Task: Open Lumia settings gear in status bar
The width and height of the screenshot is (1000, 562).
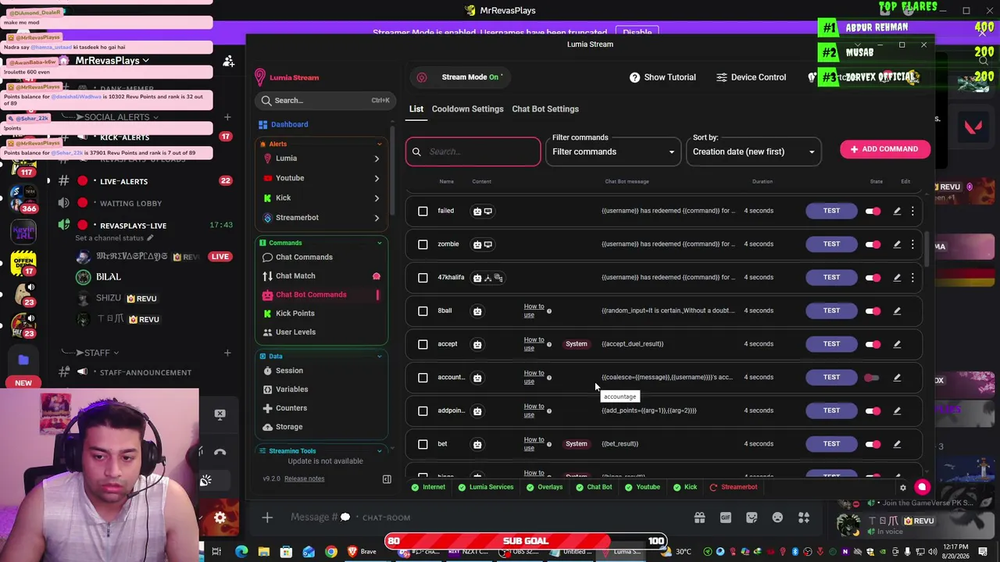Action: pyautogui.click(x=903, y=488)
